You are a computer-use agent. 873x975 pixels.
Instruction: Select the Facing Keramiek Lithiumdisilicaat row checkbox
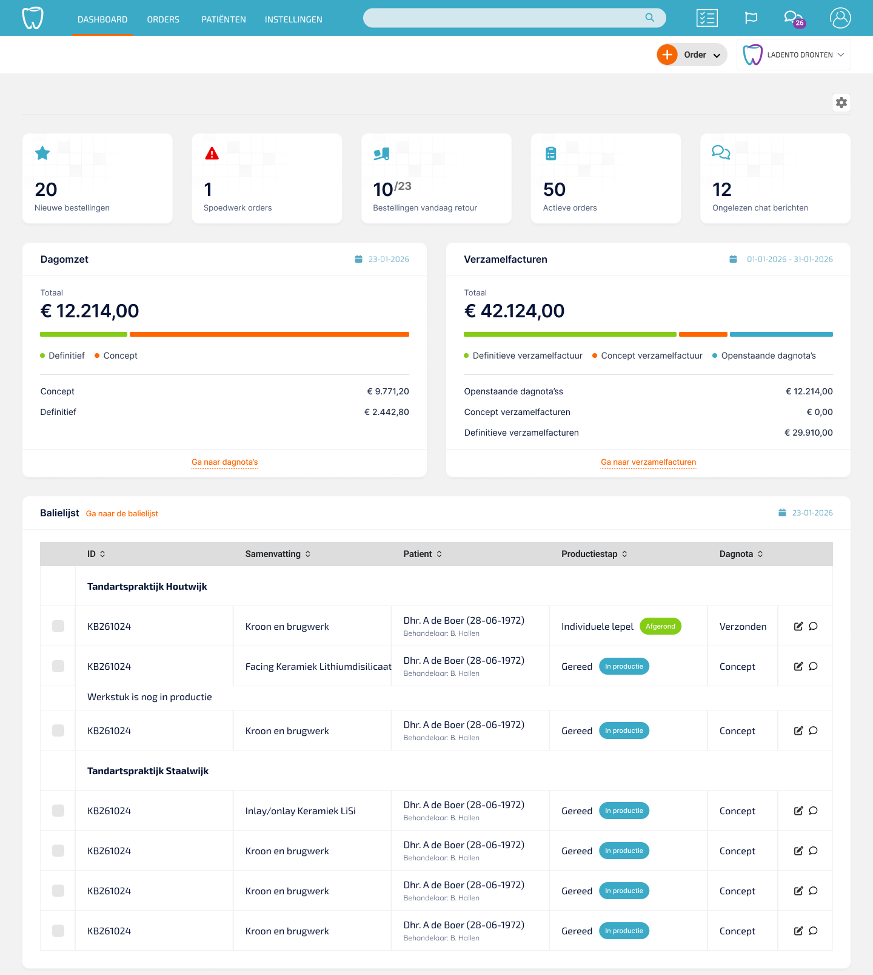pyautogui.click(x=58, y=666)
